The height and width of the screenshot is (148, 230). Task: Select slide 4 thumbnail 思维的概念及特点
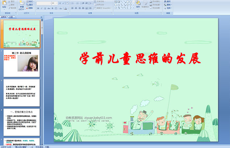22,122
